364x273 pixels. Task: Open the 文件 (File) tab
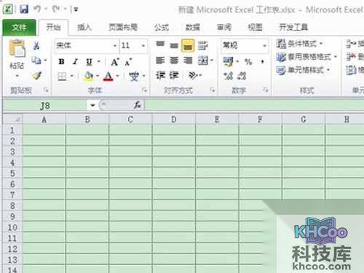19,27
